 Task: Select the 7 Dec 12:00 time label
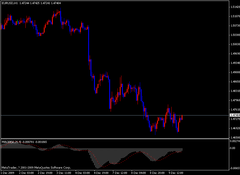[120, 173]
